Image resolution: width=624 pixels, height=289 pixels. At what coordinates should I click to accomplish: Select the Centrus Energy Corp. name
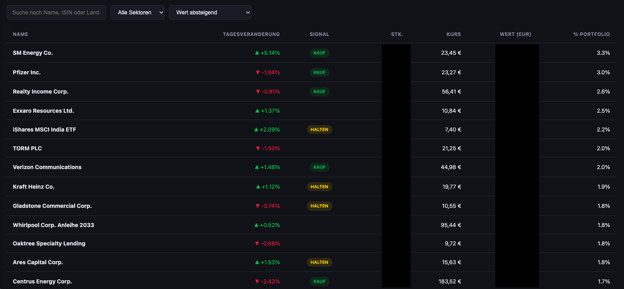click(42, 281)
